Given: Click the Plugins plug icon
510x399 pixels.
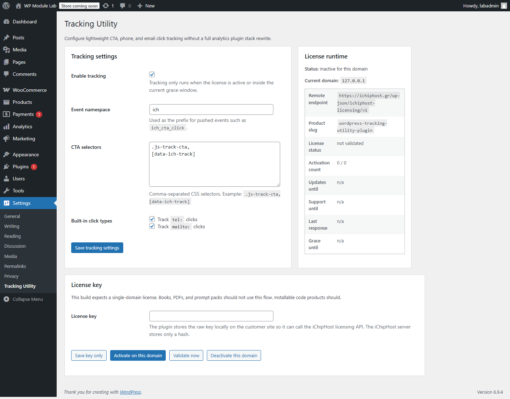Looking at the screenshot, I should (x=6, y=167).
